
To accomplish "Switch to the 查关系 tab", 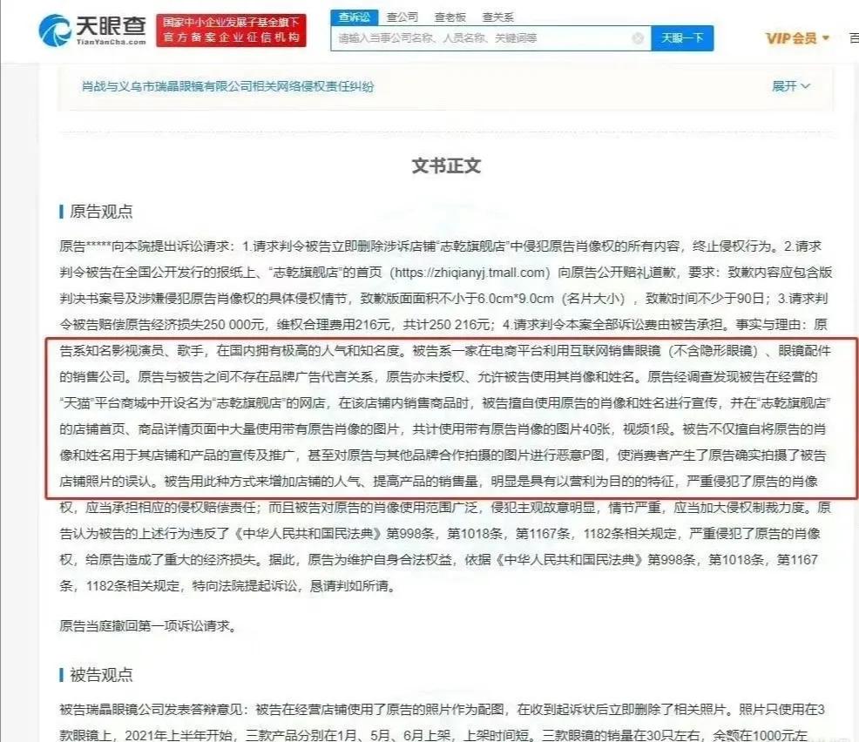I will 498,16.
